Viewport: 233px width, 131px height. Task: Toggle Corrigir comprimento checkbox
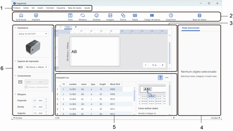26,87
